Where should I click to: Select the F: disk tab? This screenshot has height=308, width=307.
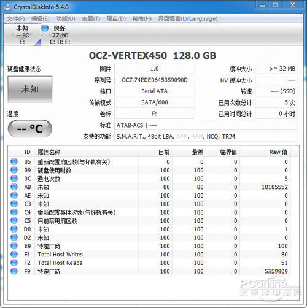tap(23, 35)
